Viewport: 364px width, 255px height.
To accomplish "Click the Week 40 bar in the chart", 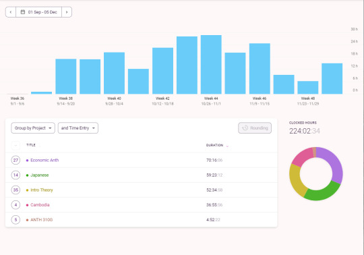I will 114,73.
